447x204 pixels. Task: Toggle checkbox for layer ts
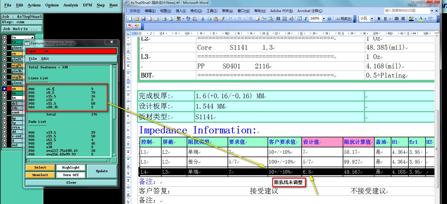(x=4, y=42)
